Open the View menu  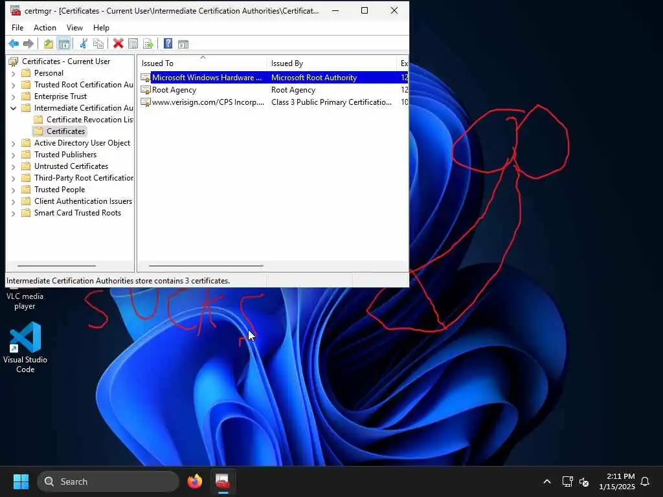[74, 27]
